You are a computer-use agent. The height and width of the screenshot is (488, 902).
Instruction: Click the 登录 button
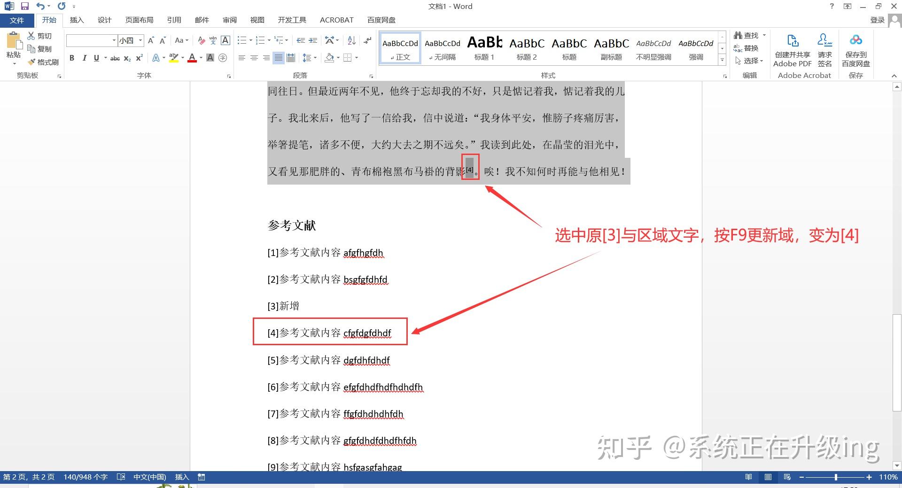tap(878, 20)
